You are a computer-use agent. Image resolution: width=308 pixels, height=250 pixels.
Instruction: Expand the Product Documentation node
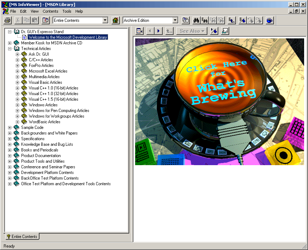10,156
